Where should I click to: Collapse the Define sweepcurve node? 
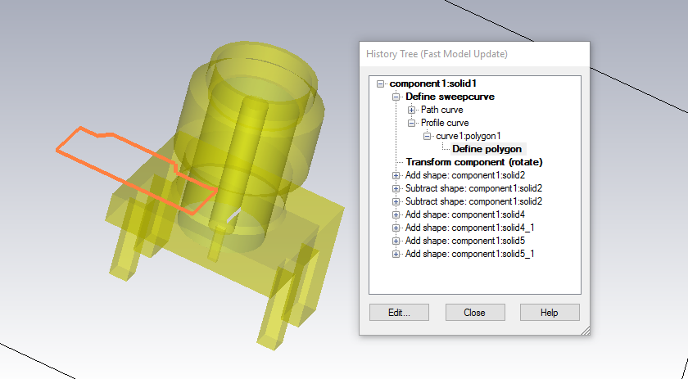click(396, 97)
